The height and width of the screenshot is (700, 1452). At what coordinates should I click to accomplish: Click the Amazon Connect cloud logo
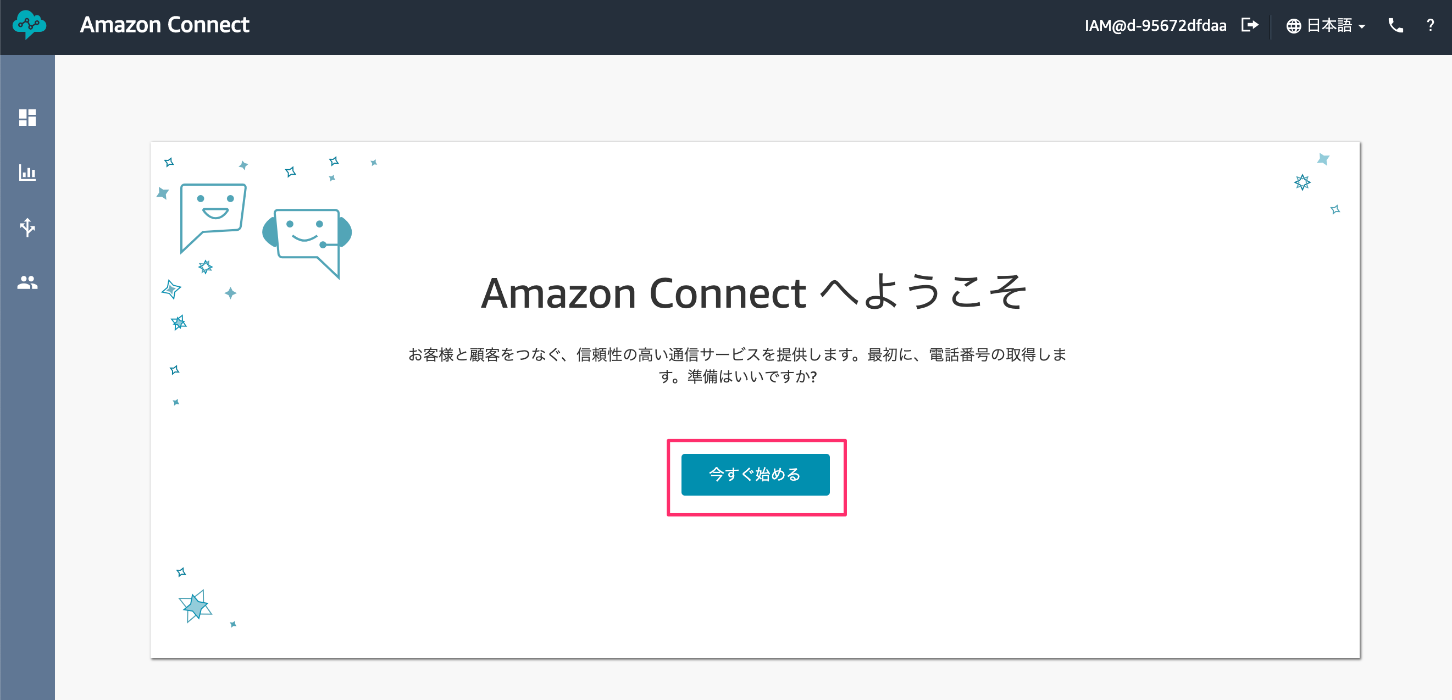(29, 25)
